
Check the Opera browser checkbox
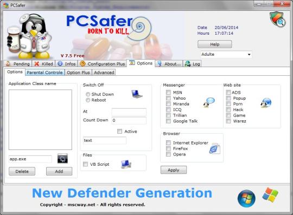[x=168, y=154]
